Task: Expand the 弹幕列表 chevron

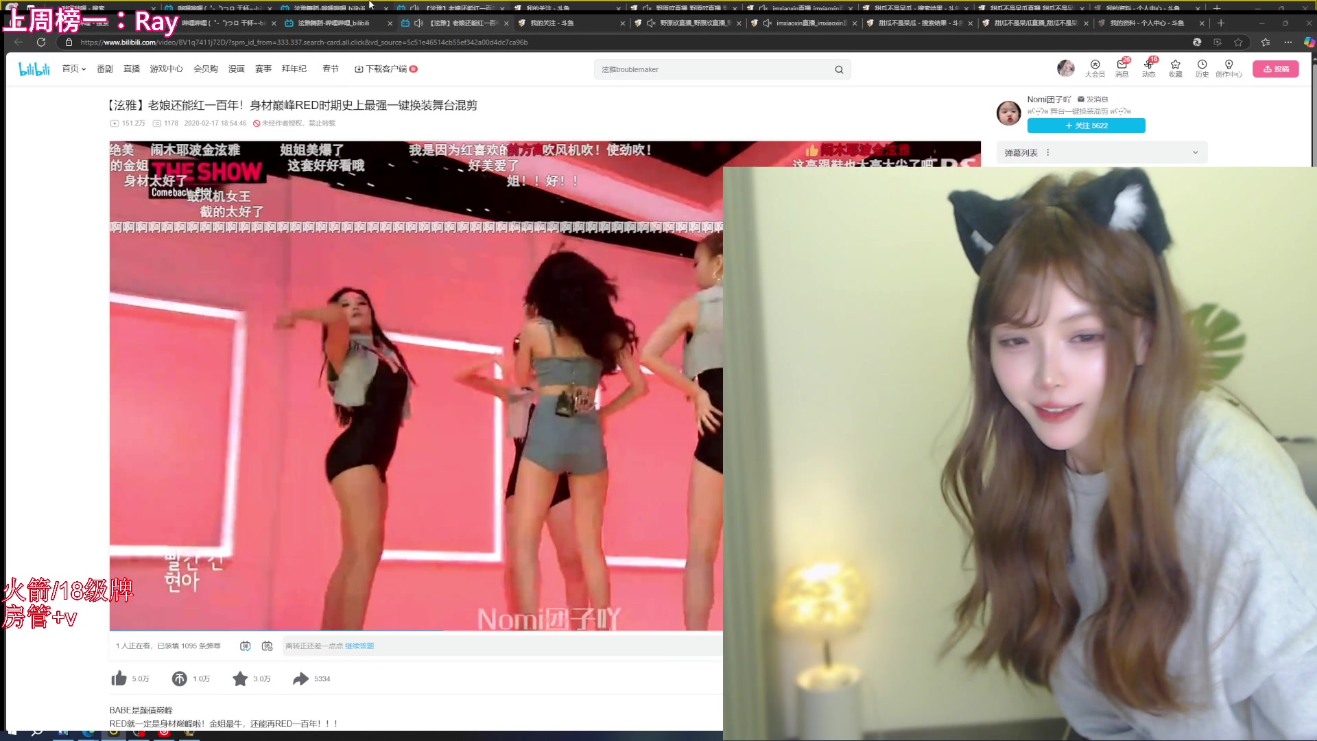Action: [x=1196, y=152]
